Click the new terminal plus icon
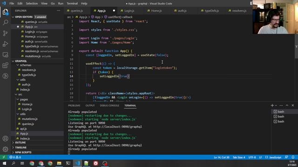The image size is (298, 167). click(272, 105)
